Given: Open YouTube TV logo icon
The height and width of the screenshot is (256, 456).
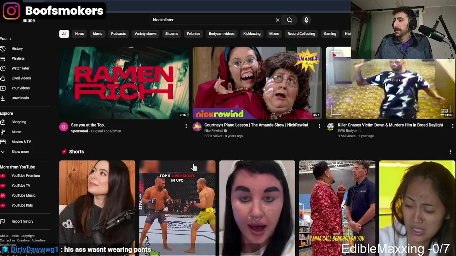Looking at the screenshot, I should [3, 186].
